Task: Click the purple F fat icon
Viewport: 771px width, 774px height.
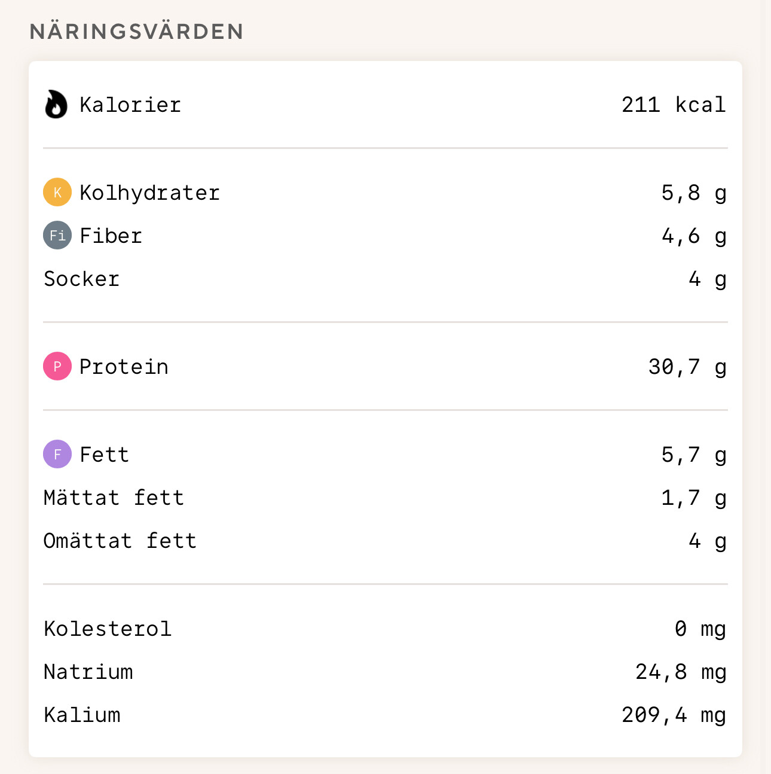Action: 57,454
